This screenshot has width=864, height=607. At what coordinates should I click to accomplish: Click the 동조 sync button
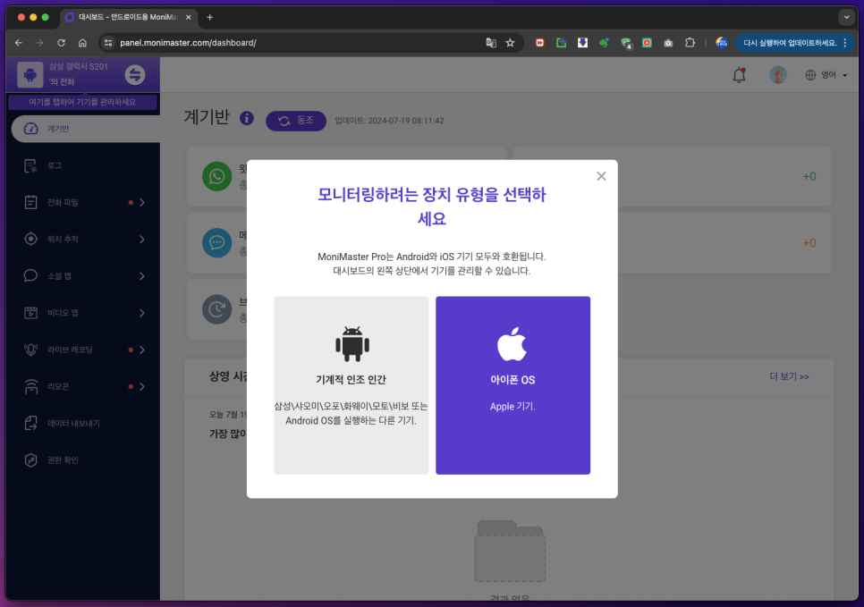[296, 121]
